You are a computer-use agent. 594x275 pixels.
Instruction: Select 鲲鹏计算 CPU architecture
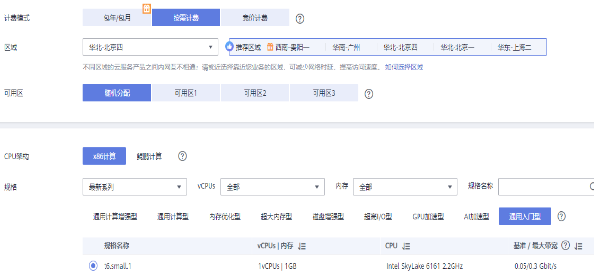tap(149, 156)
